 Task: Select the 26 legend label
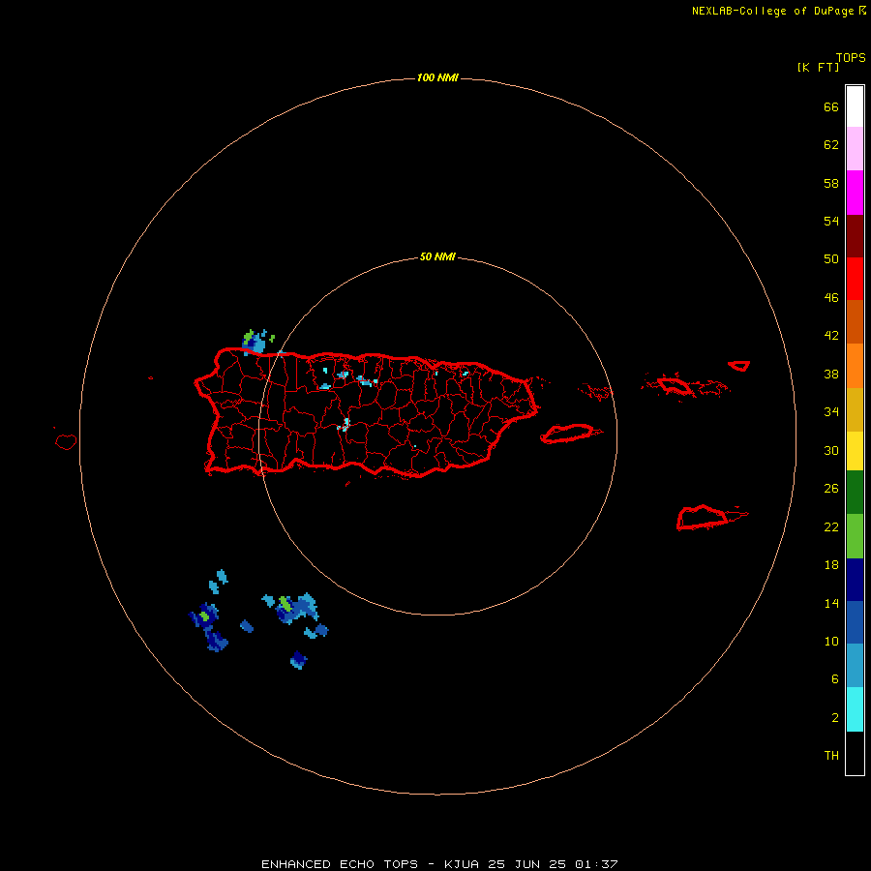point(831,489)
